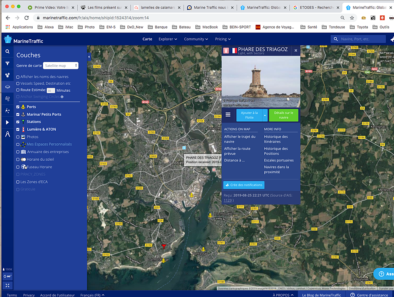Open Le Blog de MarineTraffic link
The image size is (394, 297).
click(x=321, y=295)
